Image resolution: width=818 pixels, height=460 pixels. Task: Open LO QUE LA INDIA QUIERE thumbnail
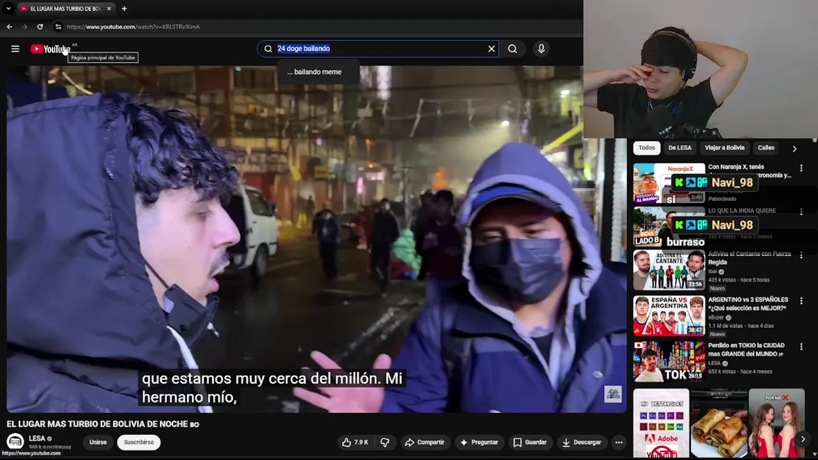coord(669,227)
